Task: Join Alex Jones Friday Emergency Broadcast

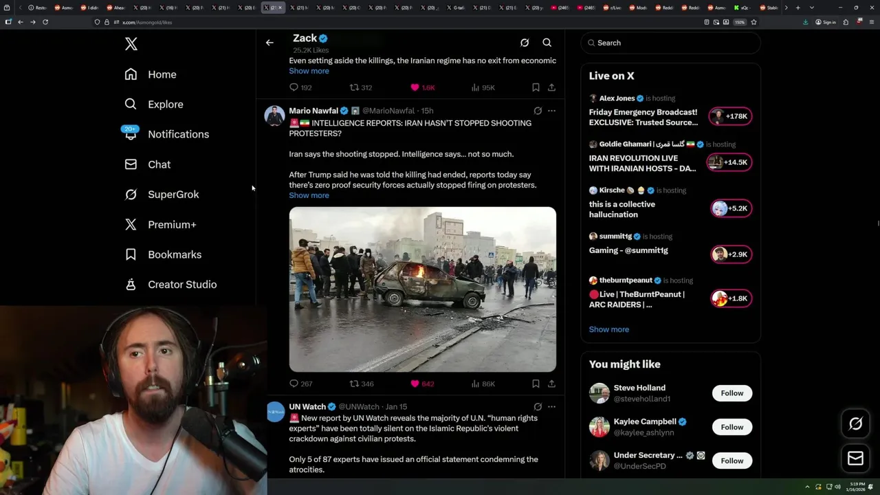Action: point(643,117)
